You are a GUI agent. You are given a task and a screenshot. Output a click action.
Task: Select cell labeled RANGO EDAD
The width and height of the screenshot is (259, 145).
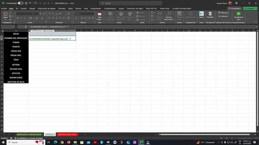tap(16, 77)
